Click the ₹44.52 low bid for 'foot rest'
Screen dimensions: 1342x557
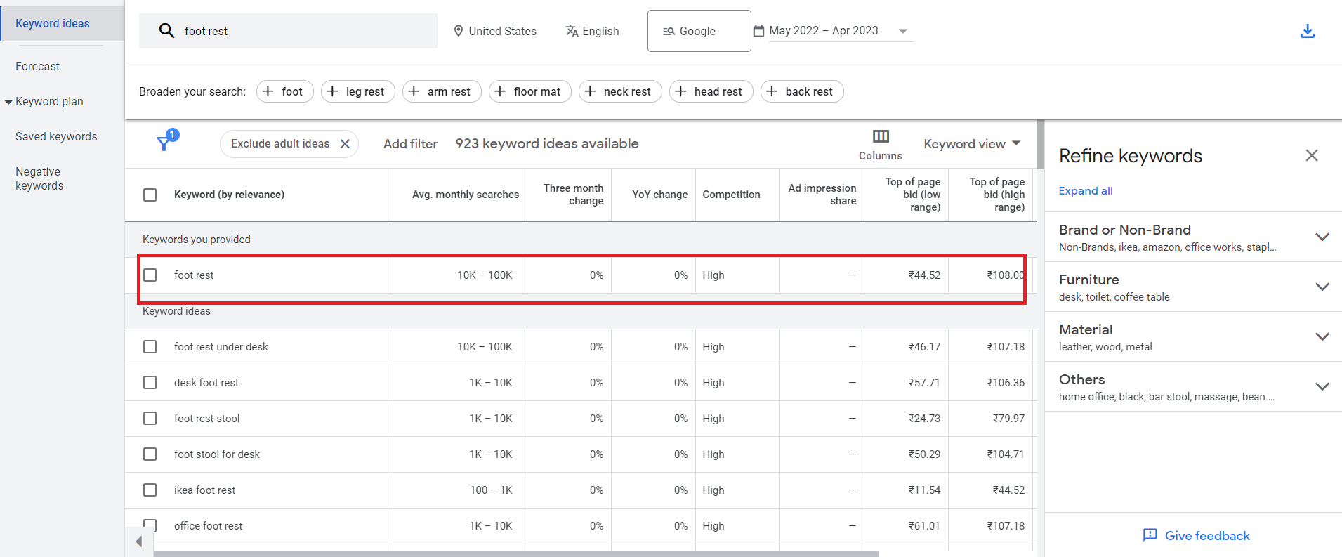point(924,275)
